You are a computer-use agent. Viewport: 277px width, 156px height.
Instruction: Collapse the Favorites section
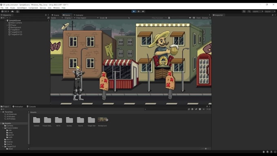(1, 112)
